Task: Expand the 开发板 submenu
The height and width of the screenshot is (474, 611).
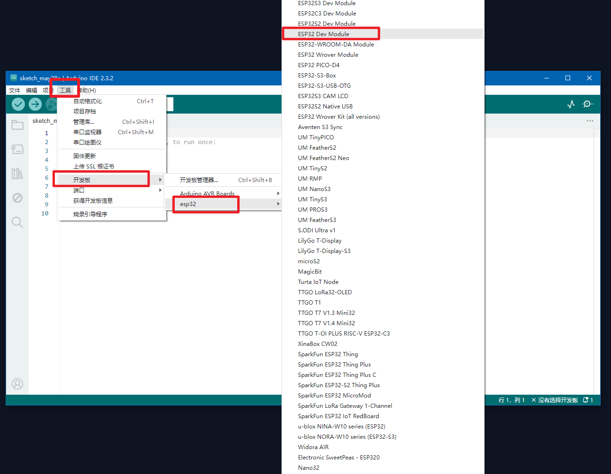Action: coord(111,180)
